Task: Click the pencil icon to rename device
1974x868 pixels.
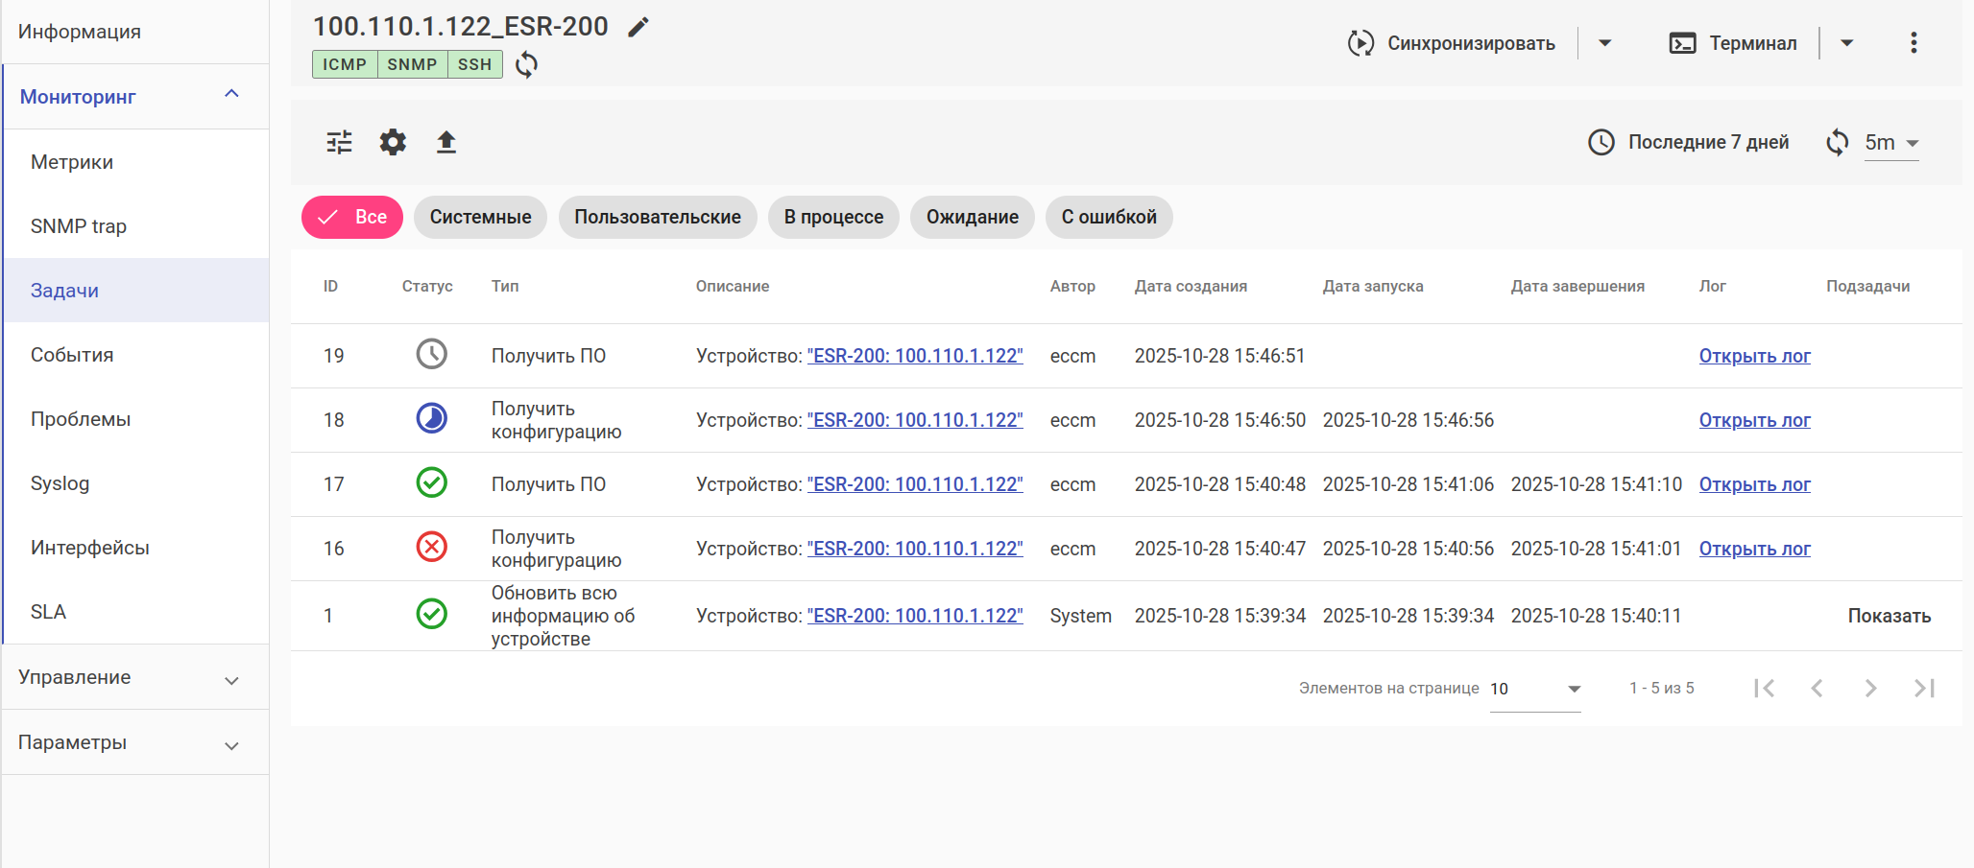Action: coord(638,27)
